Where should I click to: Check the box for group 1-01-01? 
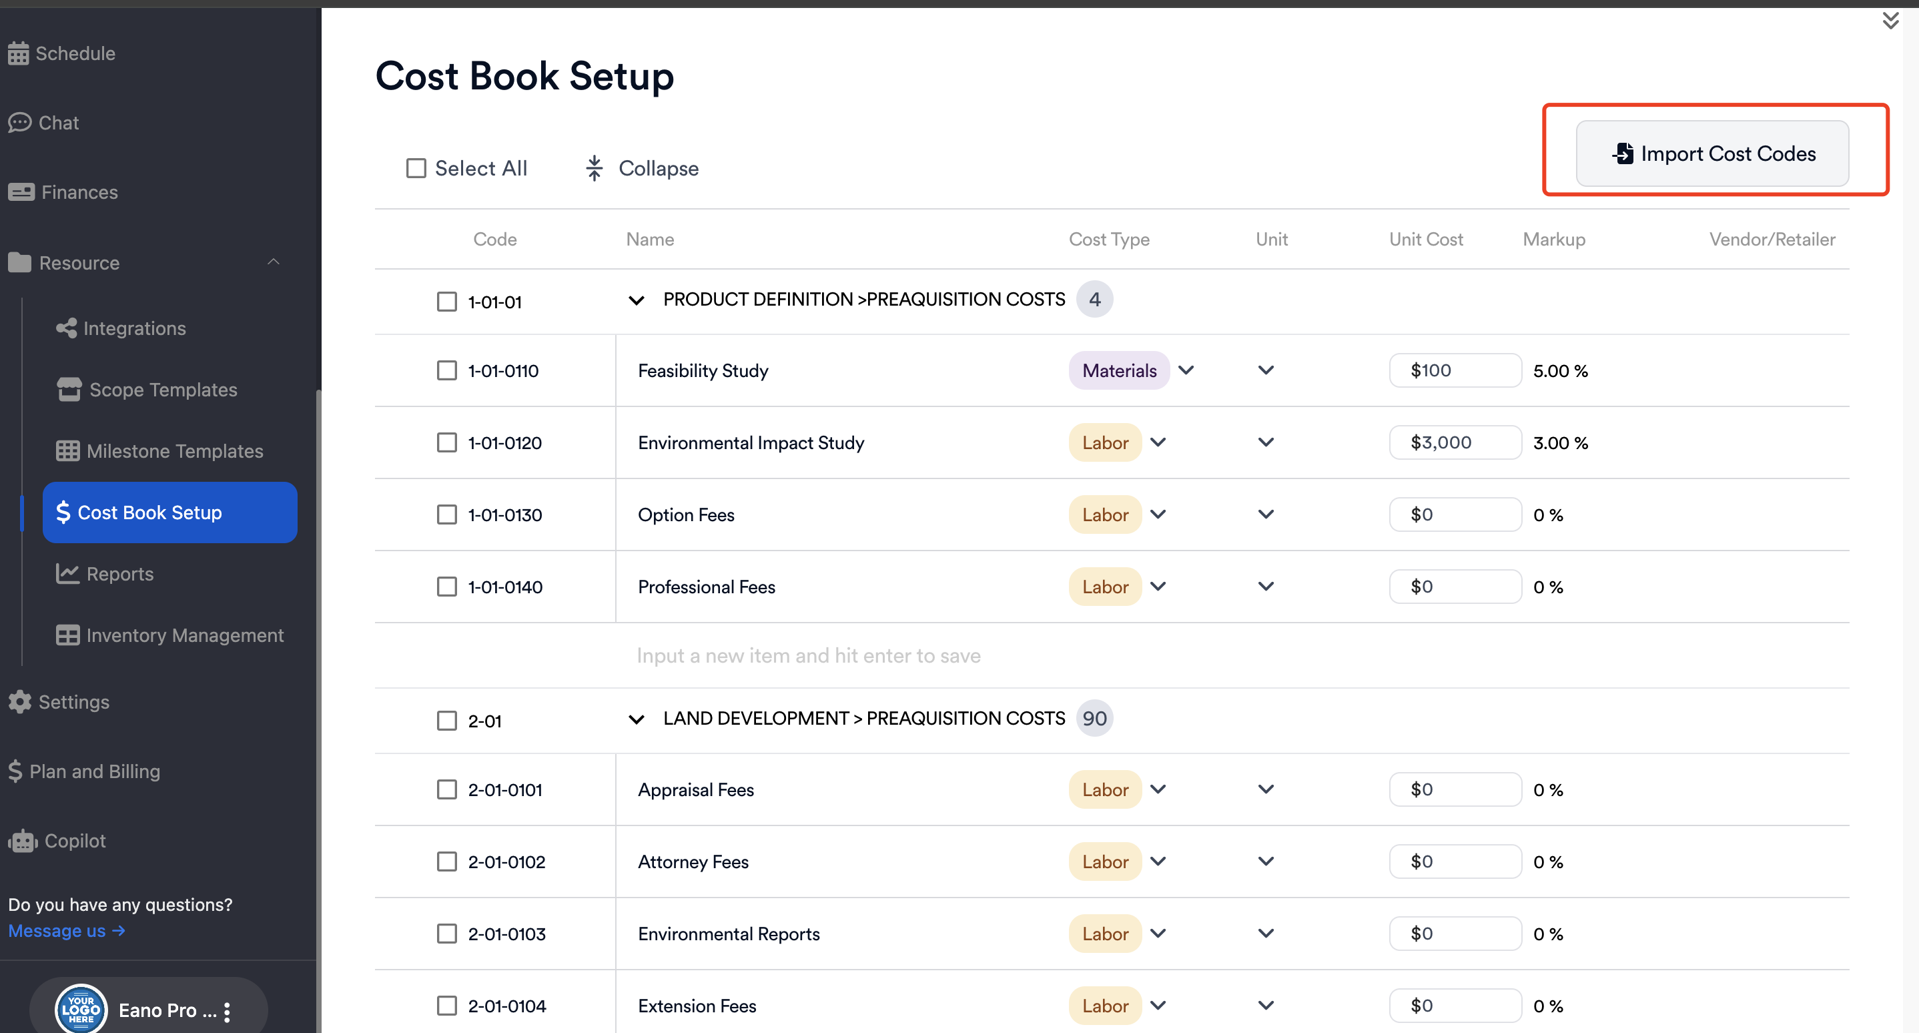point(447,302)
